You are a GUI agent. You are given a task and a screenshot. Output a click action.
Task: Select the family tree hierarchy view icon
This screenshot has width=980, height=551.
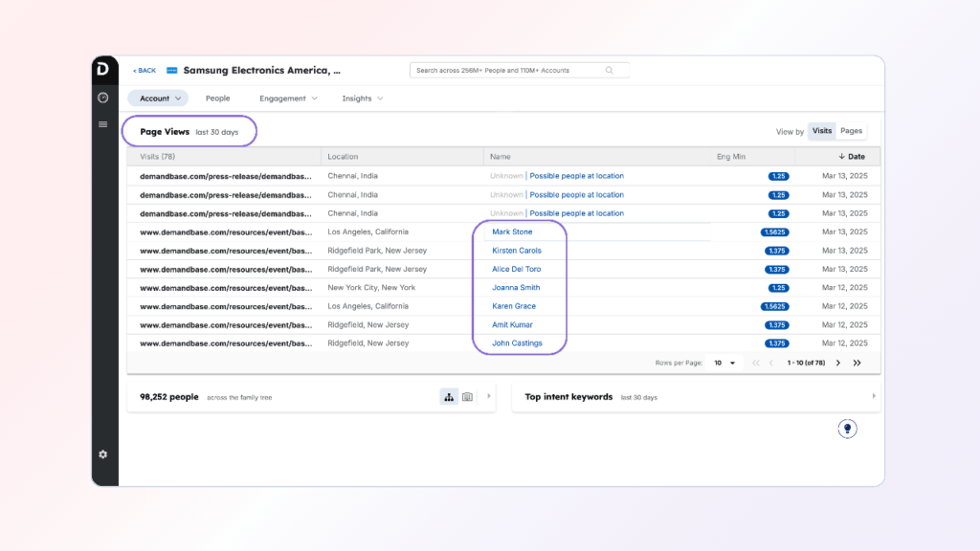(x=448, y=397)
